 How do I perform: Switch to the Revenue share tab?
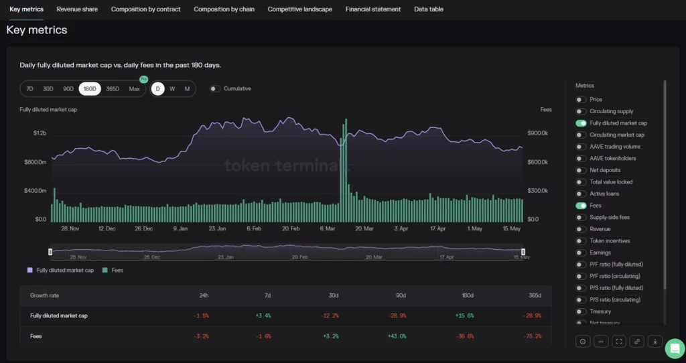[x=77, y=9]
